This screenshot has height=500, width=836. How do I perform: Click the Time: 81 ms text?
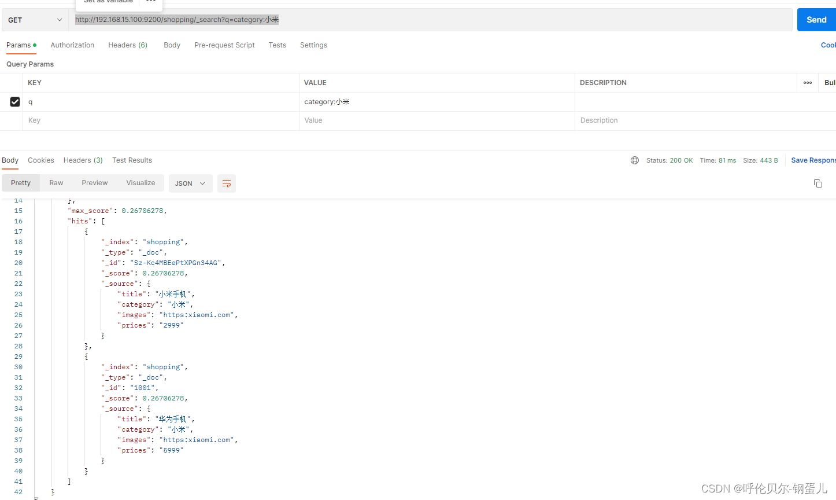point(718,160)
